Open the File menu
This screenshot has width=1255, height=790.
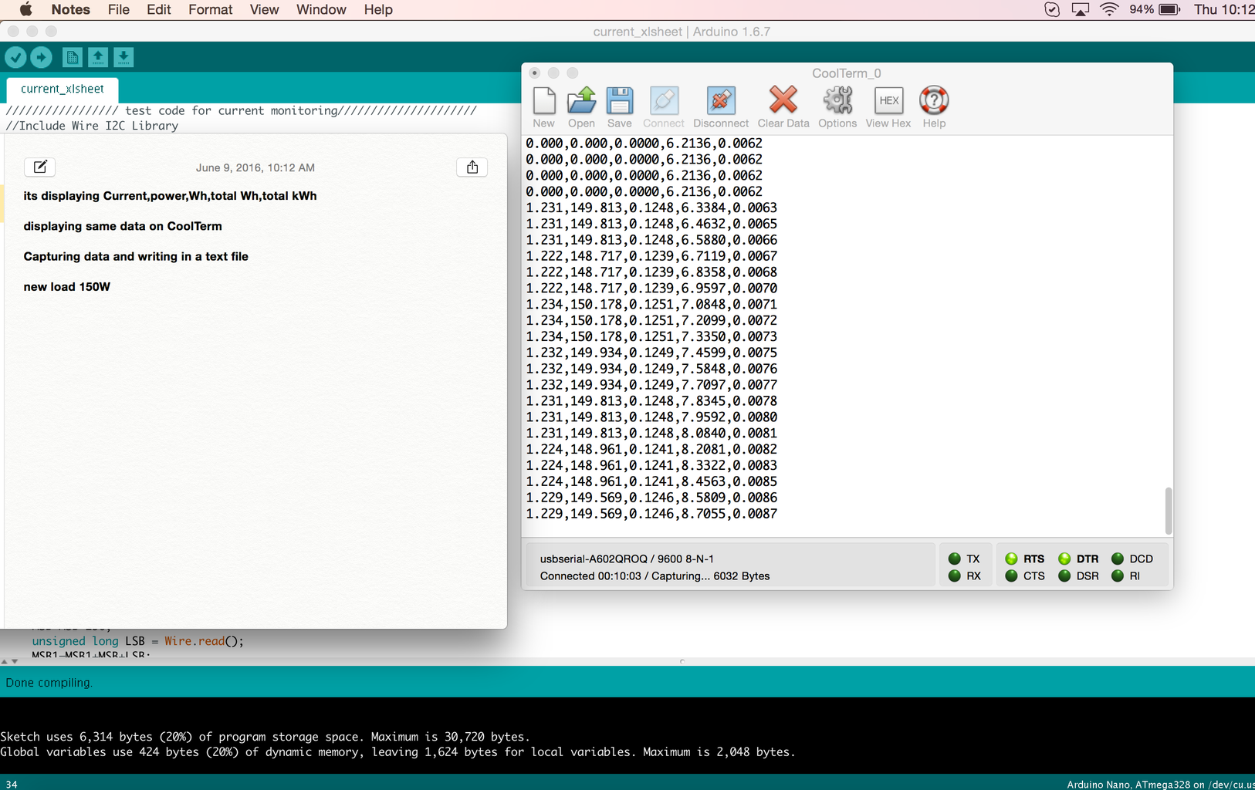119,9
